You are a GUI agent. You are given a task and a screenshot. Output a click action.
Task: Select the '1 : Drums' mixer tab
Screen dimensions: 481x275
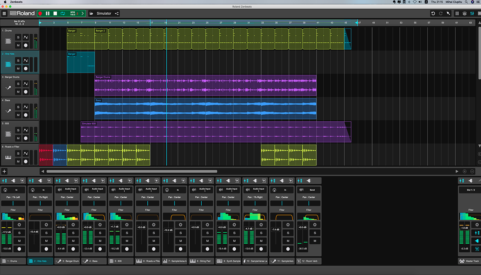tap(13, 261)
